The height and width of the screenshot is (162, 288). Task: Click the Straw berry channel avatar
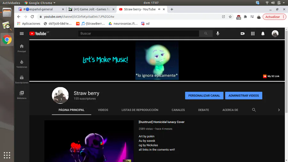coord(60,95)
